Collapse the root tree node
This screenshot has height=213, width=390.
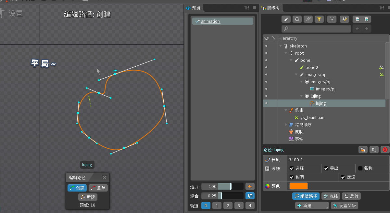click(x=286, y=53)
